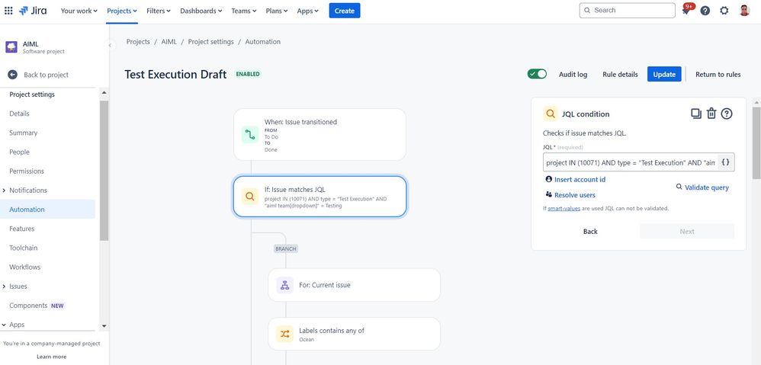Delete the JQL condition with trash icon
761x365 pixels.
click(711, 114)
